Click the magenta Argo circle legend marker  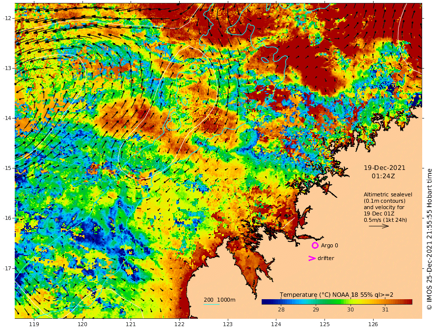pos(315,245)
